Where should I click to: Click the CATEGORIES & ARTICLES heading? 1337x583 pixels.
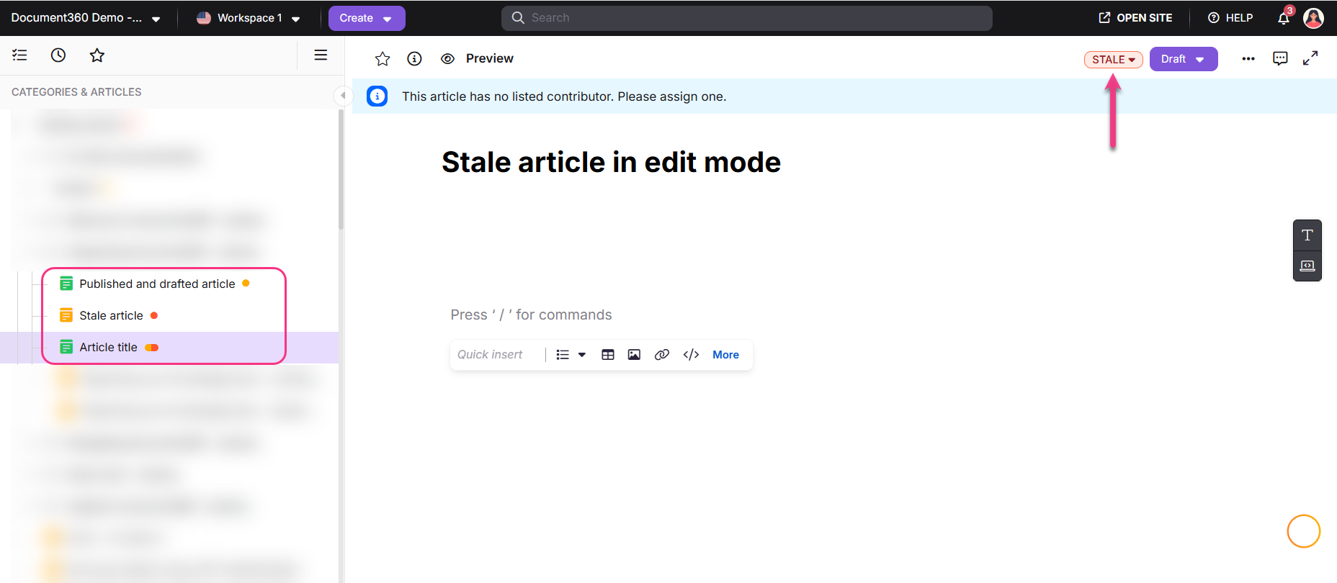coord(76,92)
